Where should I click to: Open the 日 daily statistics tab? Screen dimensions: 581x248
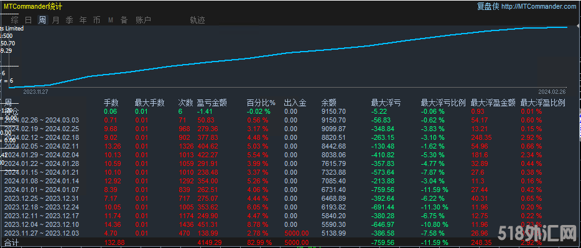[x=29, y=20]
